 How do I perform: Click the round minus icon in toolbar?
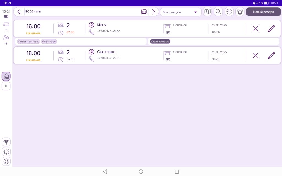point(229,12)
